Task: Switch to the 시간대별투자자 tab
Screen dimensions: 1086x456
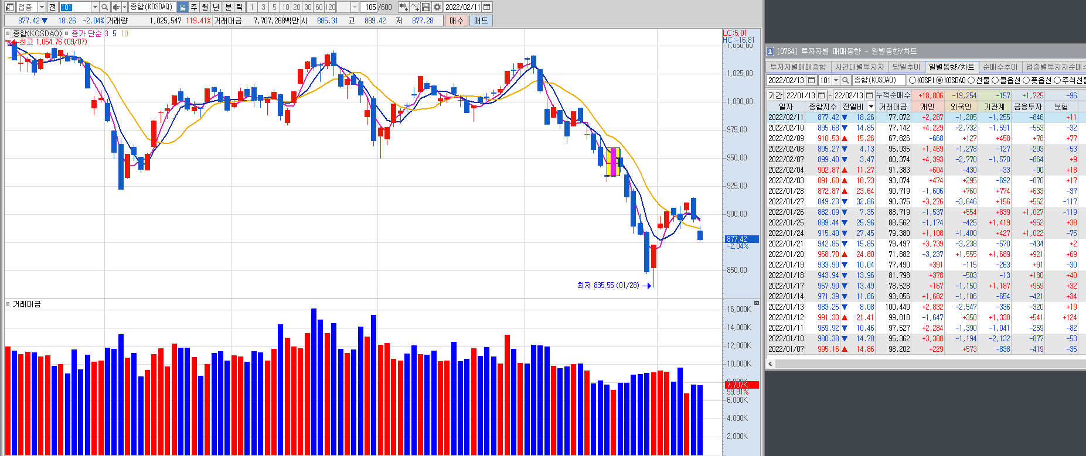Action: (860, 67)
